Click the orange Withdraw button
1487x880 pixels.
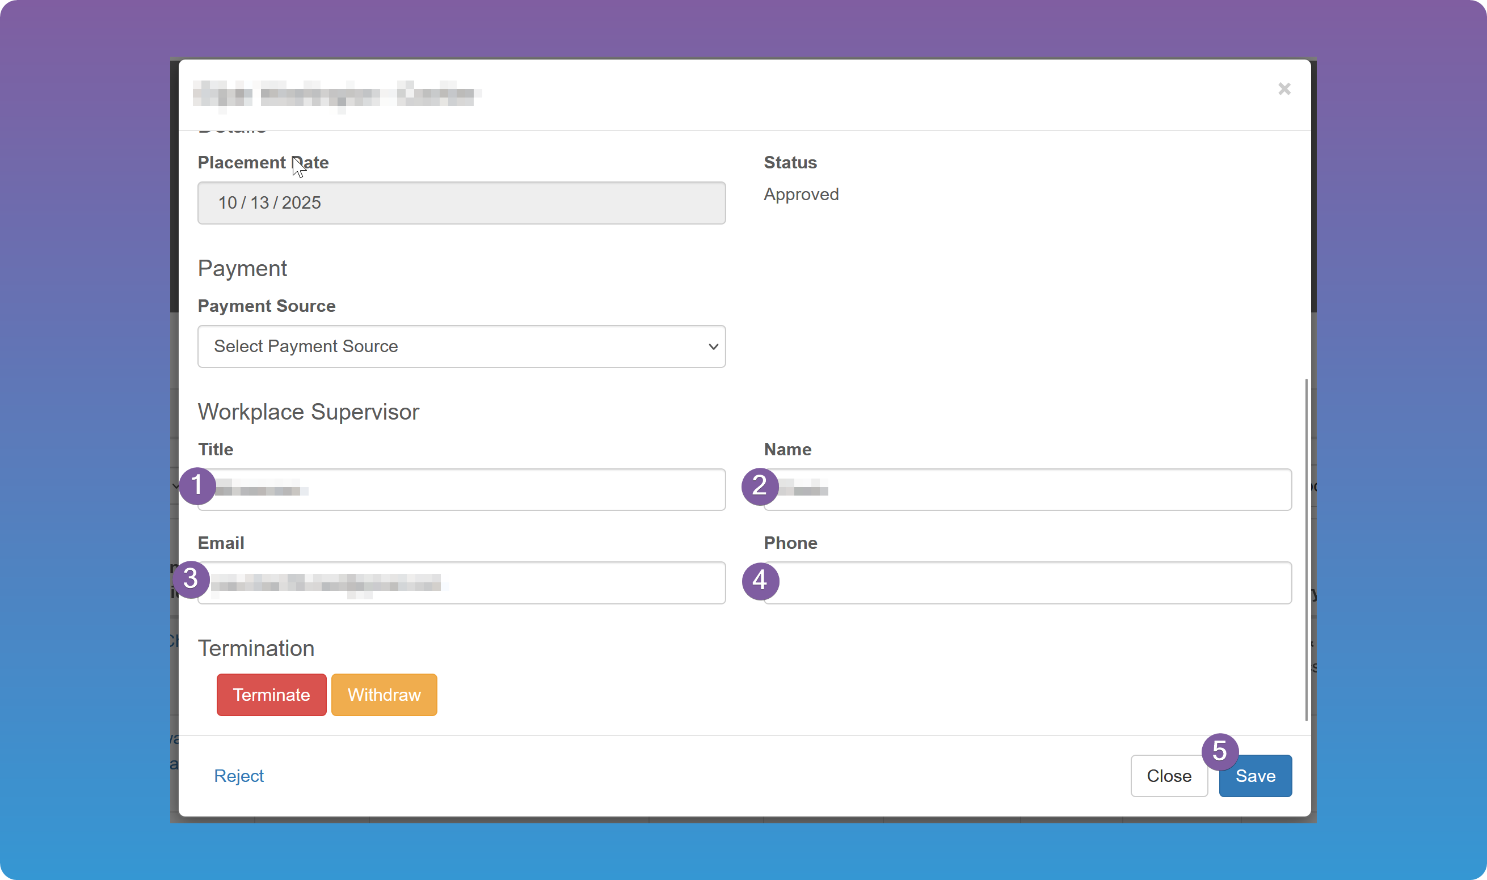pos(384,695)
